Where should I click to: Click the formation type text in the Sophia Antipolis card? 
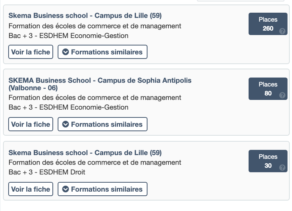[x=95, y=98]
